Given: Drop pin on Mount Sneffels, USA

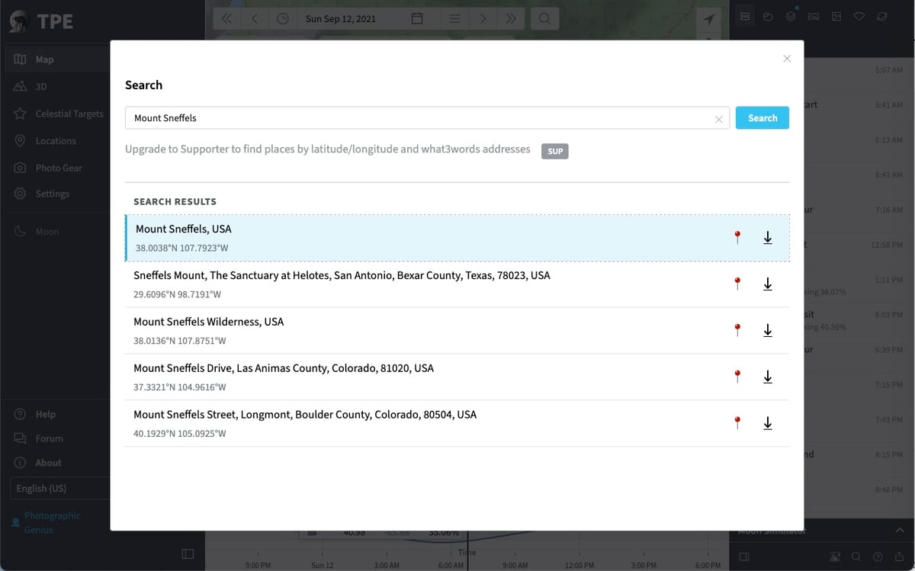Looking at the screenshot, I should 737,238.
